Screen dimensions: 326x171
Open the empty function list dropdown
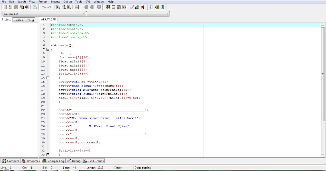[x=128, y=14]
